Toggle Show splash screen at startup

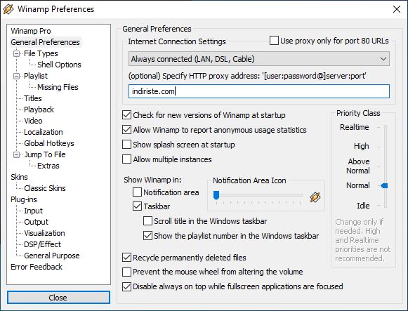point(126,145)
